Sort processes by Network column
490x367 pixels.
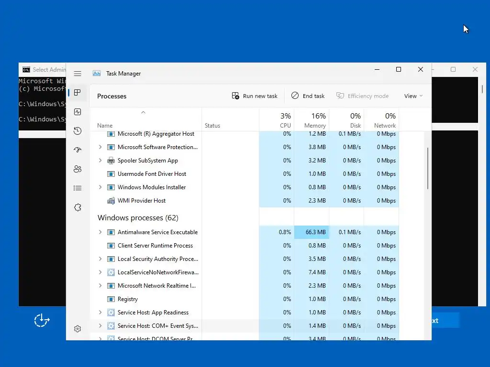381,119
